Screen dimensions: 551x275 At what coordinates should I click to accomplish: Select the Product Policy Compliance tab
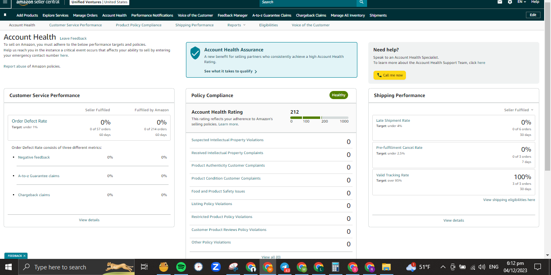pos(139,25)
